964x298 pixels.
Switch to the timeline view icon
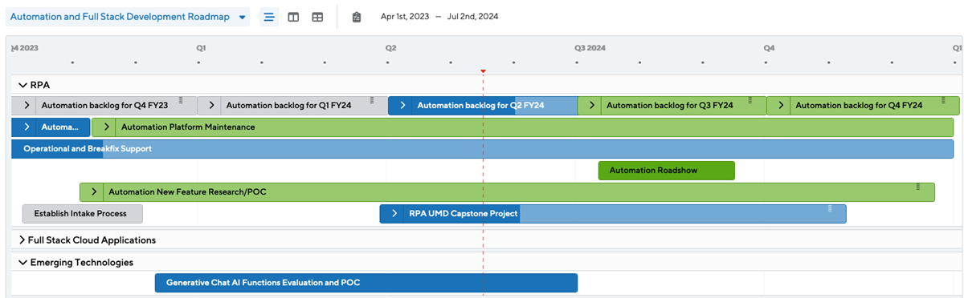pos(269,17)
